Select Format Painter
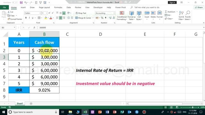The width and height of the screenshot is (205, 115). [15, 19]
